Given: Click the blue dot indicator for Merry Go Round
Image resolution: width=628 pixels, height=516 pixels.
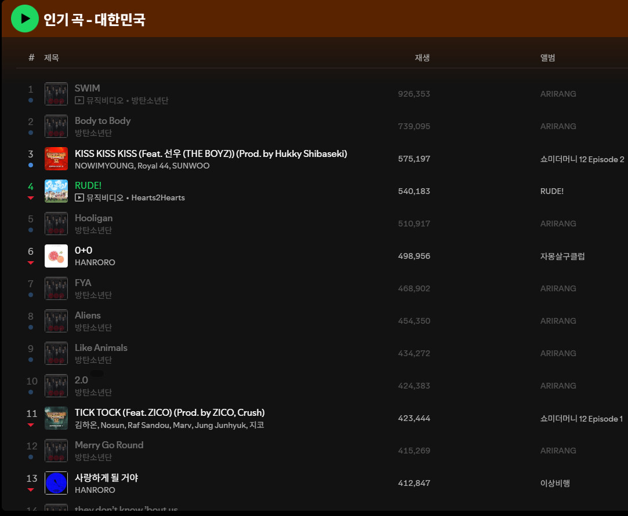Looking at the screenshot, I should [31, 457].
